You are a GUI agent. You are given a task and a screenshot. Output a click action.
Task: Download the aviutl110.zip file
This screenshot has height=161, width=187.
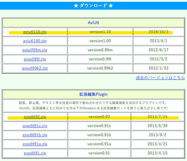tap(35, 32)
